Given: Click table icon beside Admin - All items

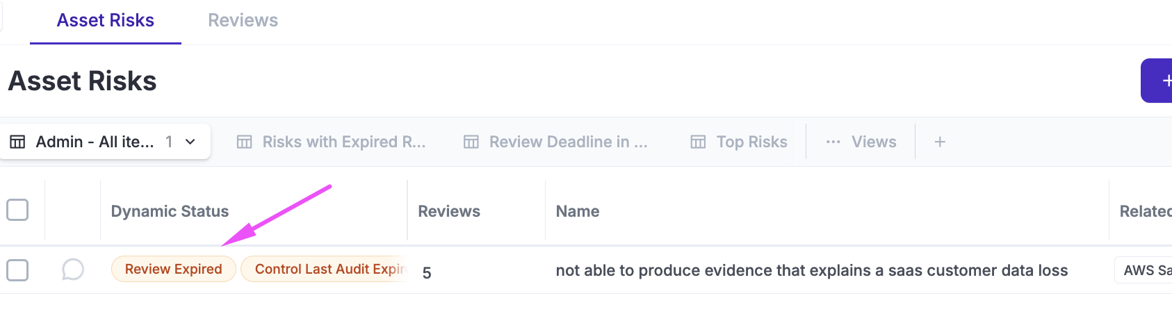Looking at the screenshot, I should [17, 142].
